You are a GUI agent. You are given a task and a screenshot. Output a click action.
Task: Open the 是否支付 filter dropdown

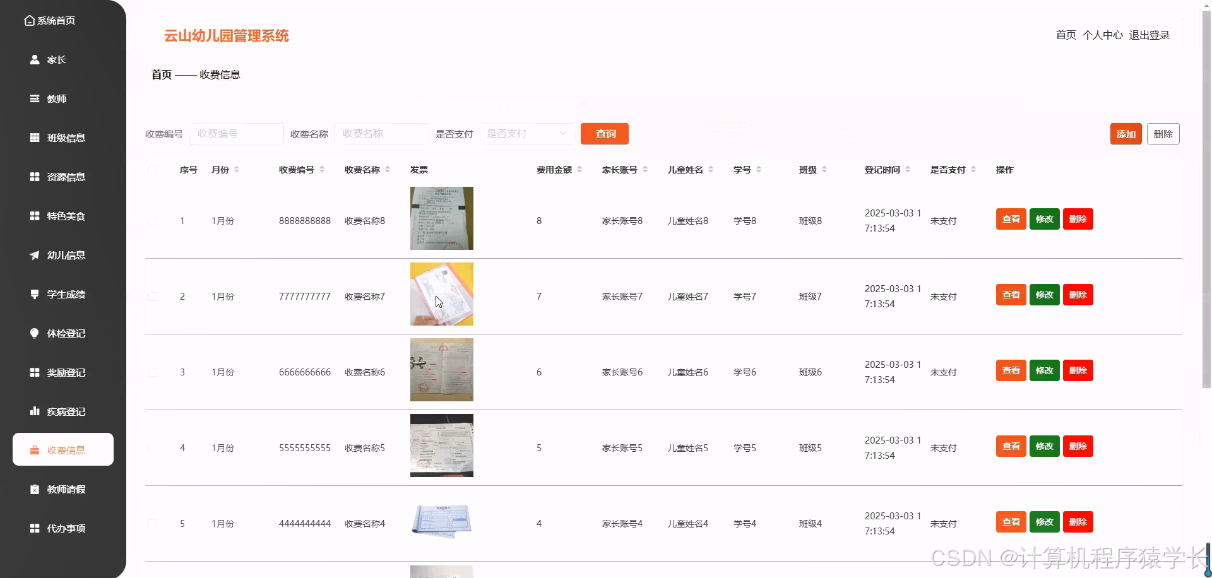click(x=527, y=134)
